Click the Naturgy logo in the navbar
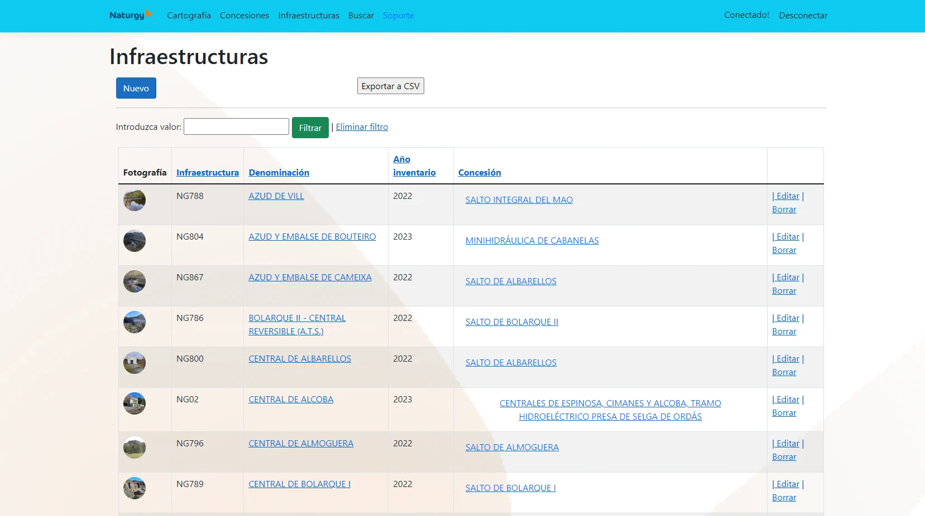Viewport: 925px width, 516px height. coord(131,15)
